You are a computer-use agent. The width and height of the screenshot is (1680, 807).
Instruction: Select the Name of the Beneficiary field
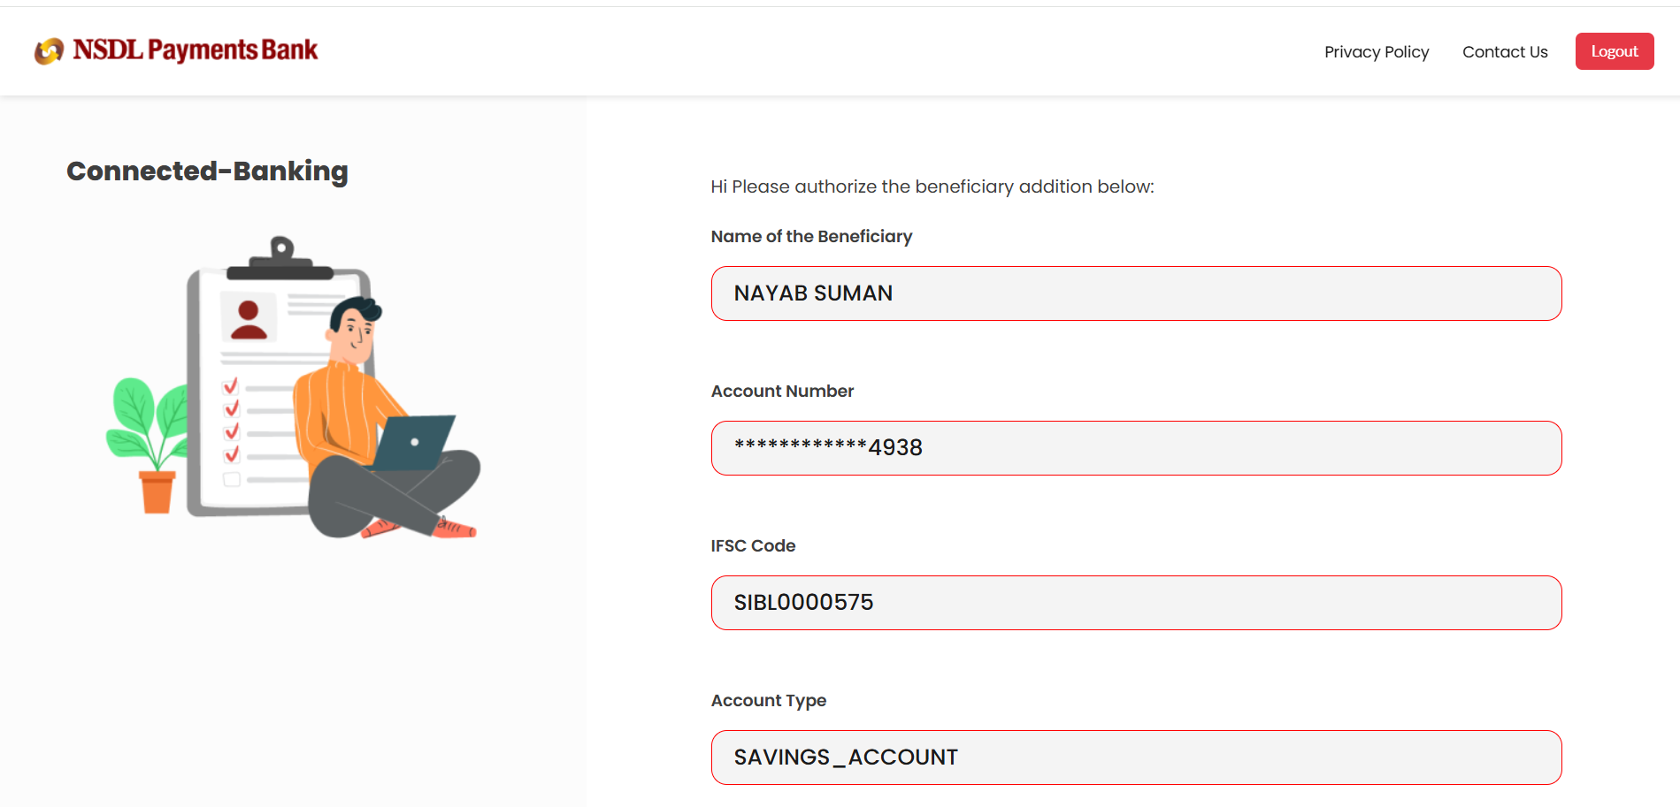point(1136,293)
